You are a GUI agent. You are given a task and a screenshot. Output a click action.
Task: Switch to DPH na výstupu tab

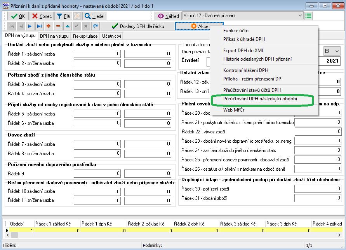(x=20, y=35)
